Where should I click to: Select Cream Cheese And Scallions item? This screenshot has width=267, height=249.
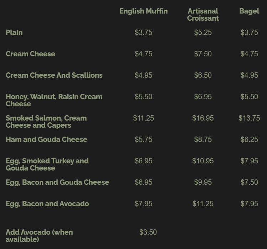click(x=54, y=75)
